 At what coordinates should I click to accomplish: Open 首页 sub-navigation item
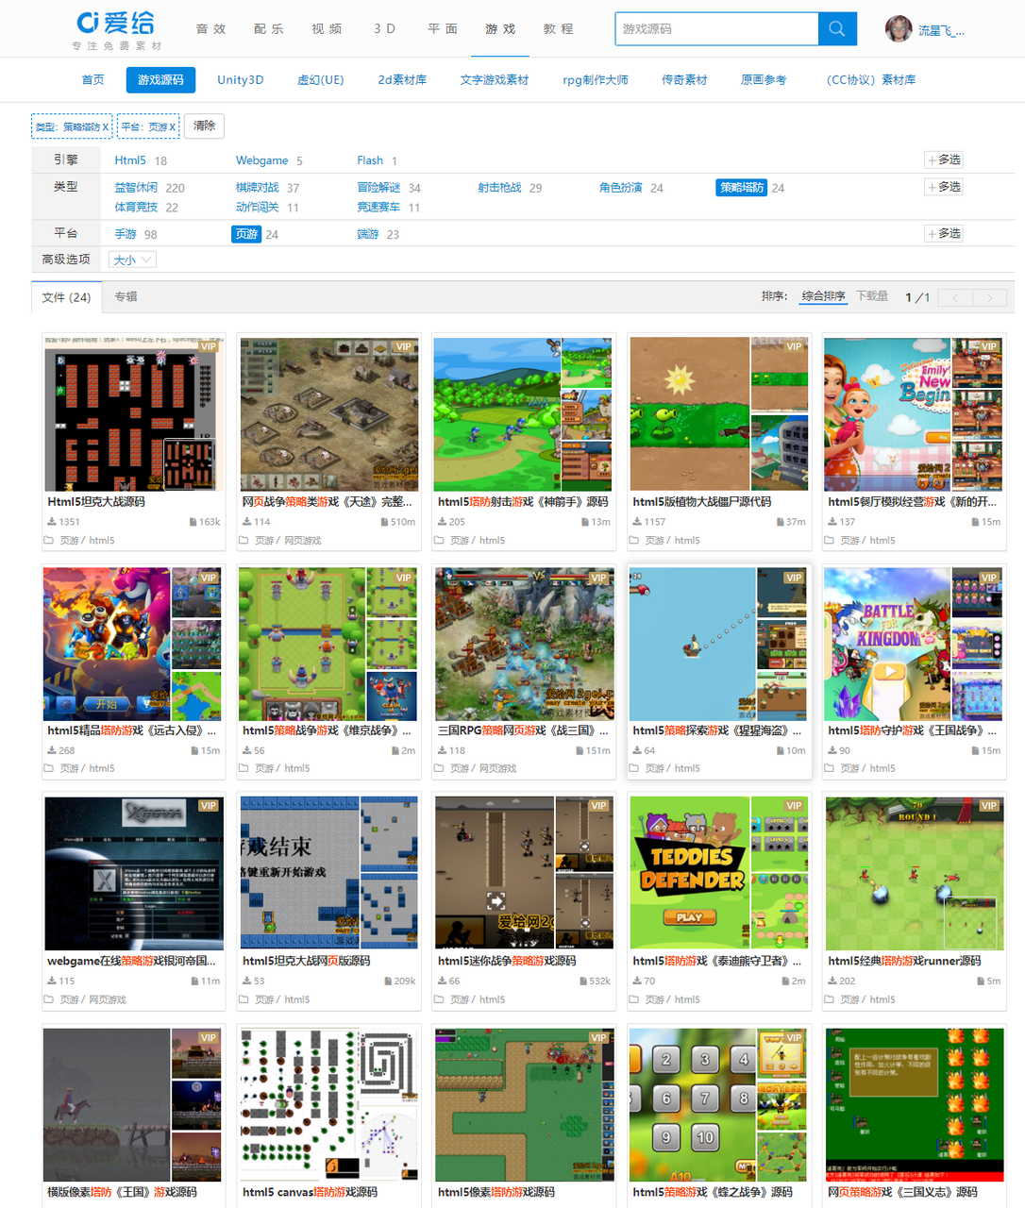click(93, 80)
